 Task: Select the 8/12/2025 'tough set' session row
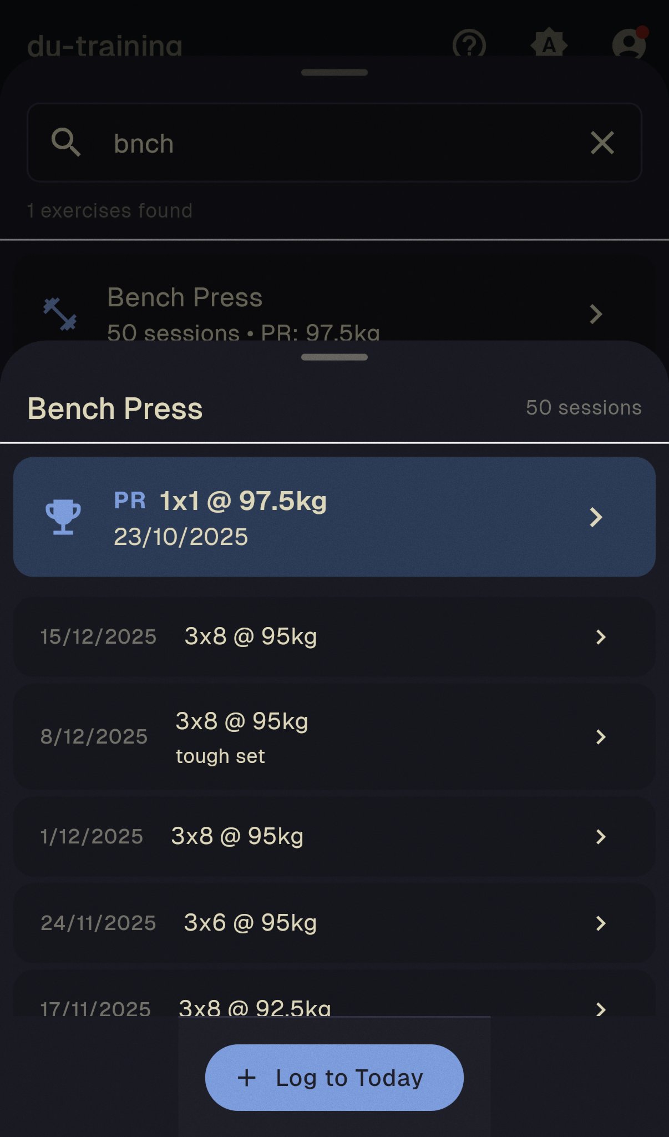[333, 737]
